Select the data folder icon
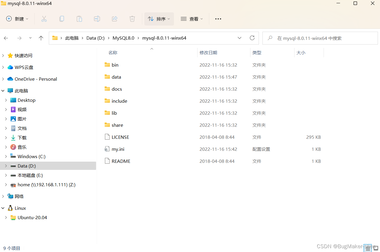 107,77
